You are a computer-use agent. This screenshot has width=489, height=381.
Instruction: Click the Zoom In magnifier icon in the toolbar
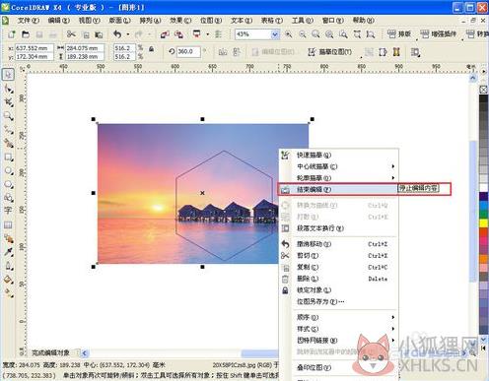288,34
